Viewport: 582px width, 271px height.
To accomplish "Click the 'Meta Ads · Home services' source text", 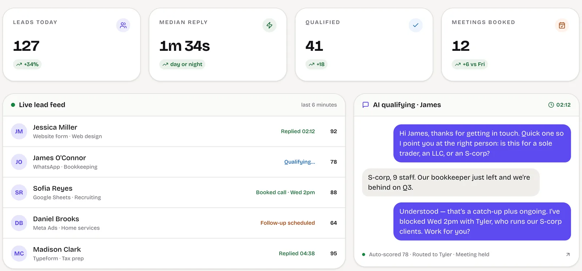I will tap(66, 228).
